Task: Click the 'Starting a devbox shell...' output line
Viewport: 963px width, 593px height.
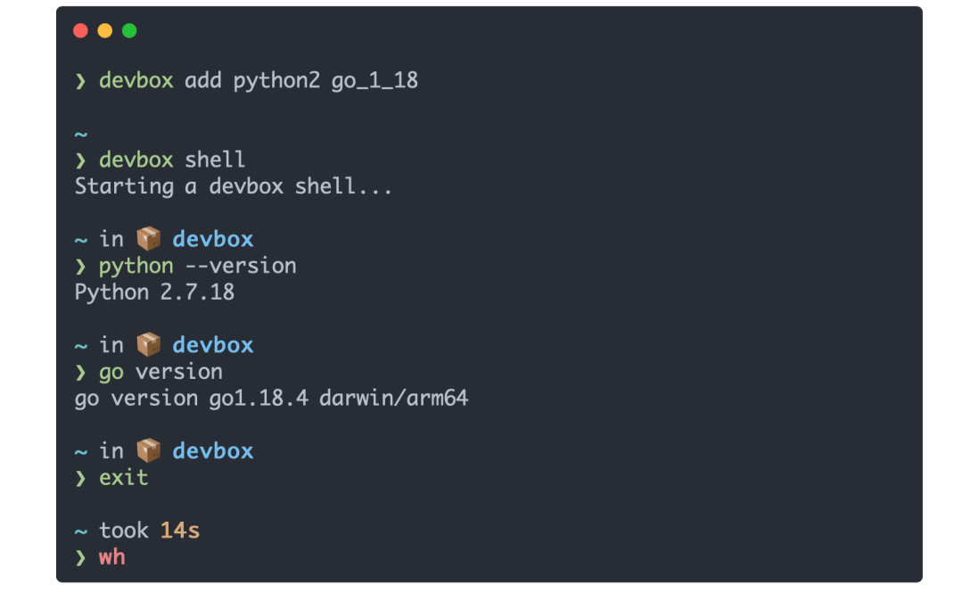Action: [233, 186]
